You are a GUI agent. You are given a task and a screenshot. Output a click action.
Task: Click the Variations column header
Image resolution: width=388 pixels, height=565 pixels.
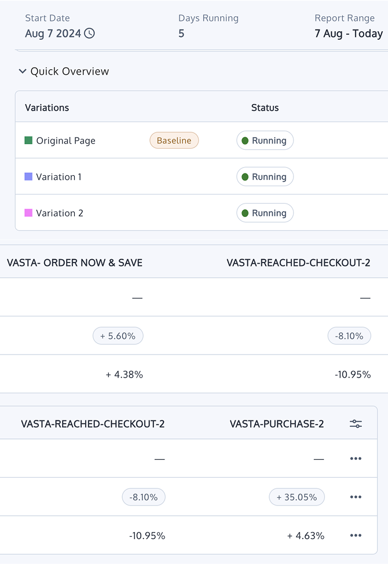coord(47,108)
